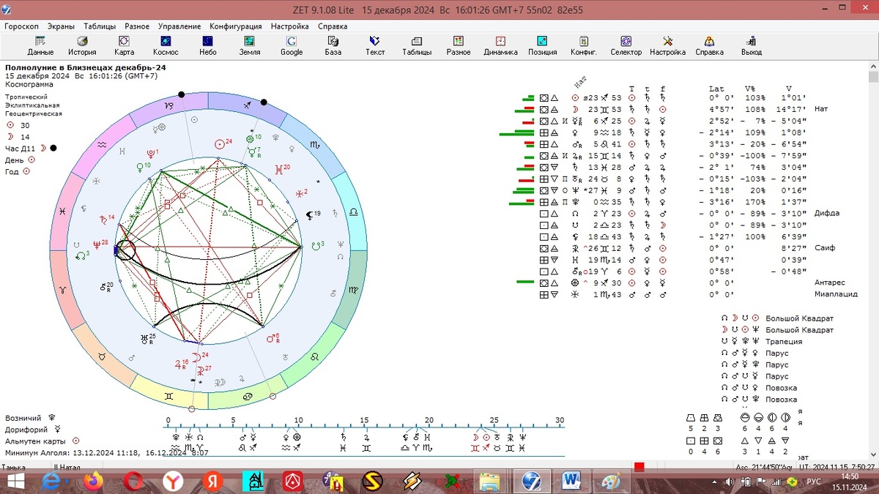The width and height of the screenshot is (879, 494).
Task: Click the Космограмма label
Action: point(29,84)
